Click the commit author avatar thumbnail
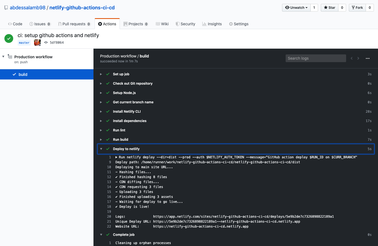 37,43
